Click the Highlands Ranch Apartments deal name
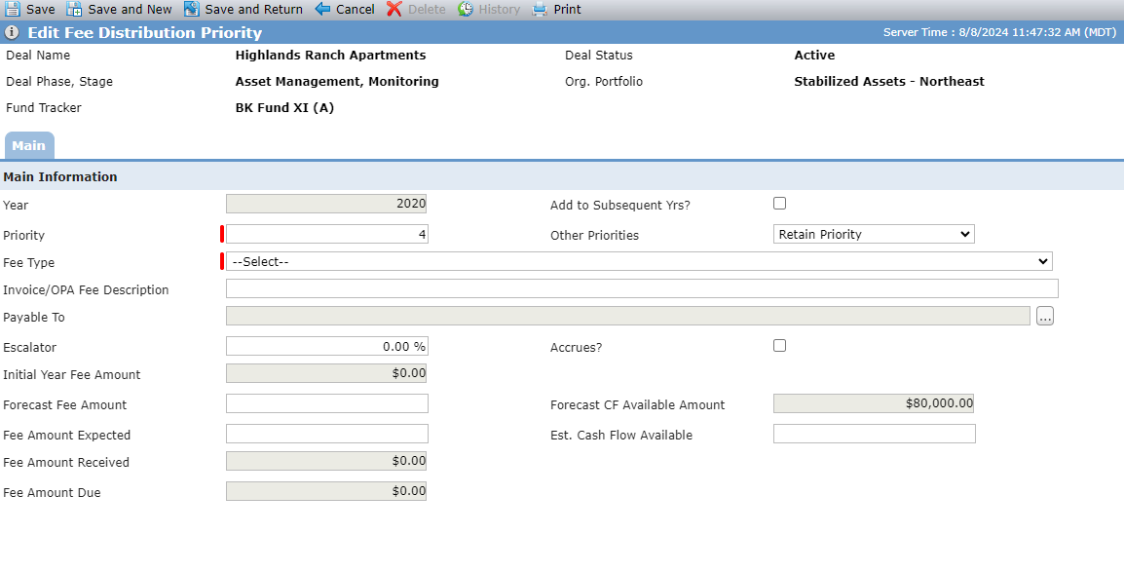The image size is (1124, 572). coord(330,56)
